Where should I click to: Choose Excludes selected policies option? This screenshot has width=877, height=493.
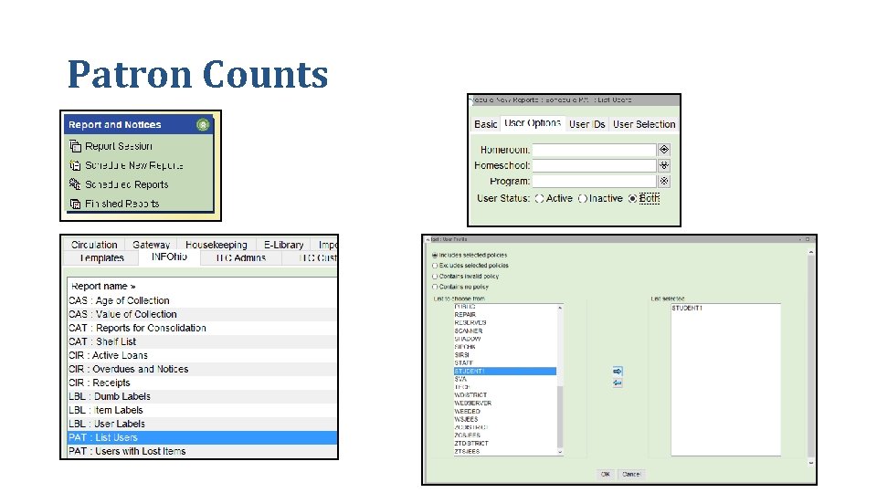435,266
